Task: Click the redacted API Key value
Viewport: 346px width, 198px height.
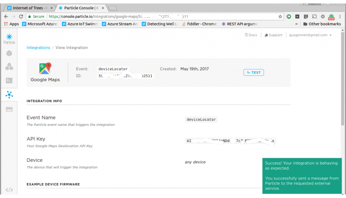Action: (230, 141)
